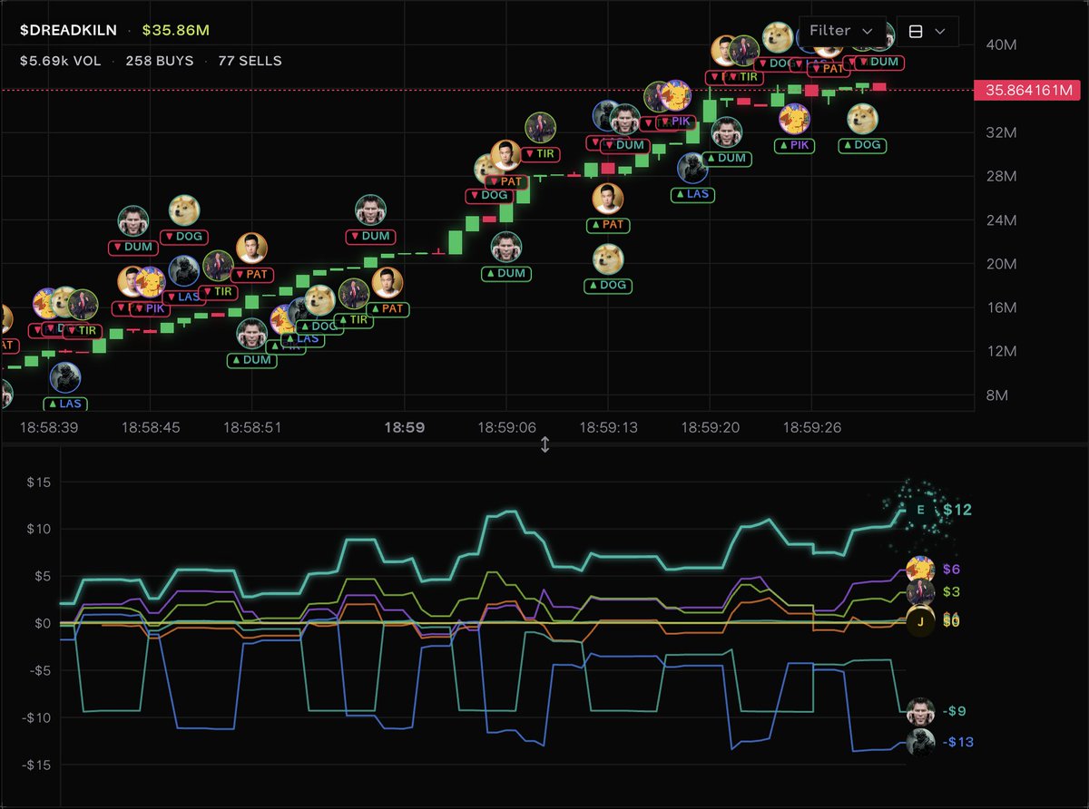Open the Filter dropdown
This screenshot has width=1089, height=809.
[842, 31]
